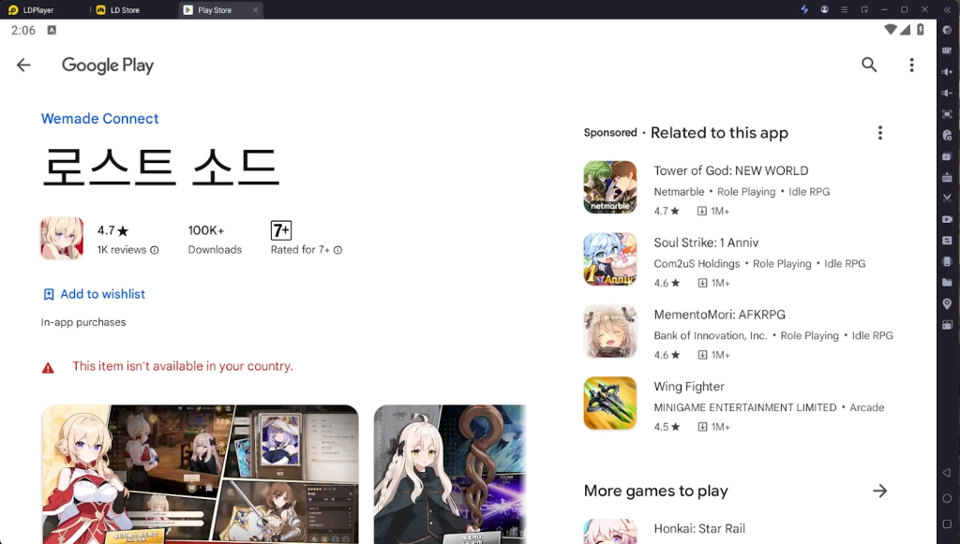Viewport: 960px width, 544px height.
Task: Click the 100K+ Downloads stat
Action: tap(215, 239)
